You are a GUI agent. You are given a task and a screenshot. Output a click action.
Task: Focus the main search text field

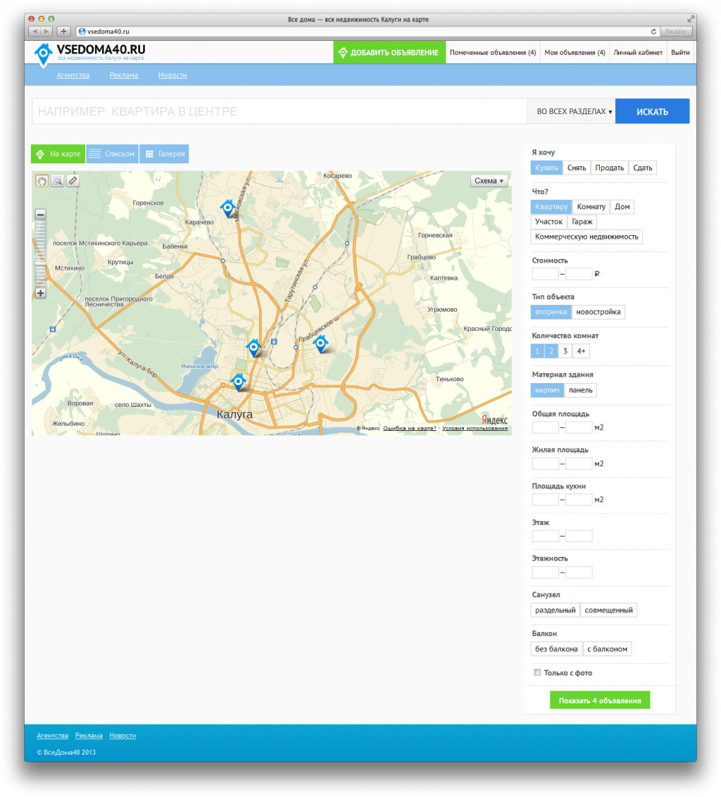coord(279,111)
